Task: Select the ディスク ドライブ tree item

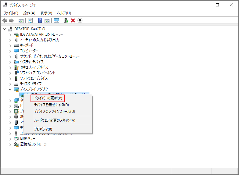Action: (31, 84)
